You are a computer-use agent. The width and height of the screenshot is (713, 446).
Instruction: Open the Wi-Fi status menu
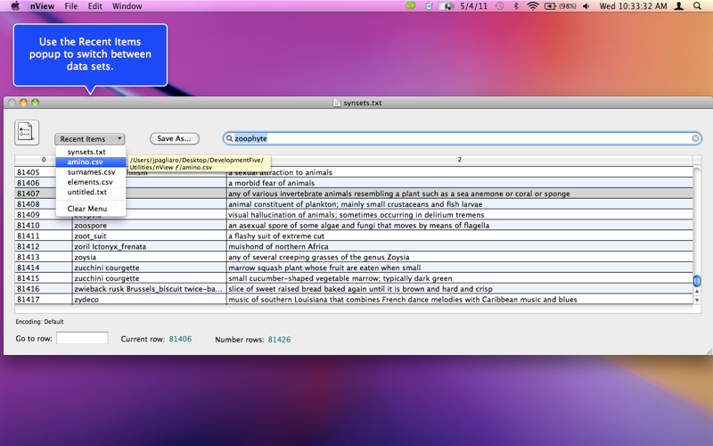click(x=532, y=6)
